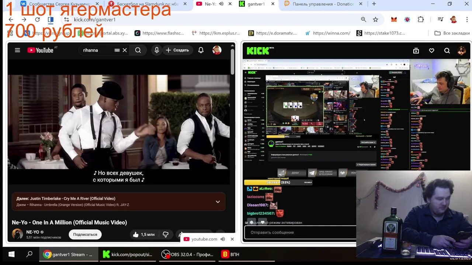The width and height of the screenshot is (472, 265).
Task: Go forward in Chrome
Action: point(24,20)
